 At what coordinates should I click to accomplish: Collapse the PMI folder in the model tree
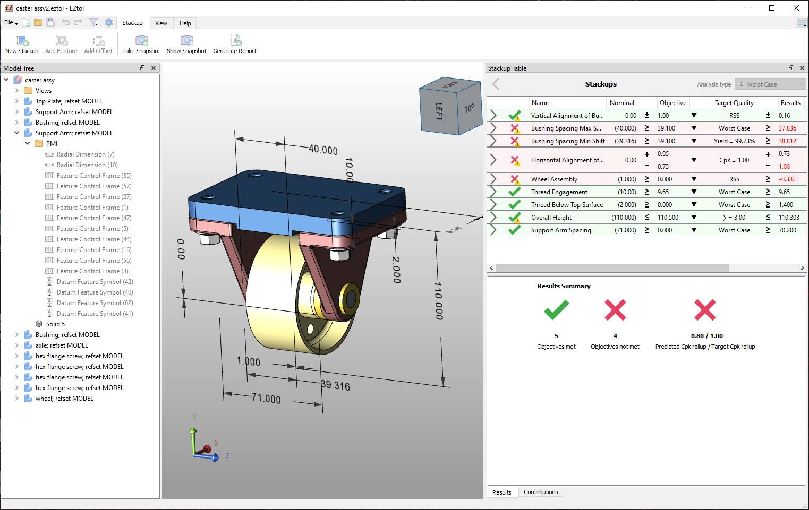click(x=28, y=144)
